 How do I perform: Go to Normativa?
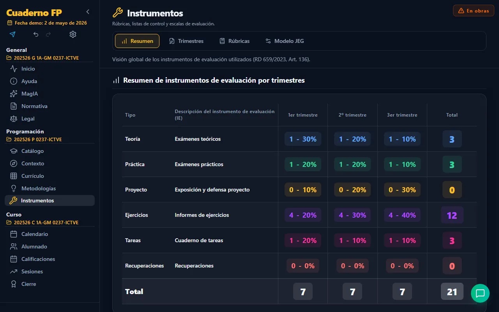[50, 106]
